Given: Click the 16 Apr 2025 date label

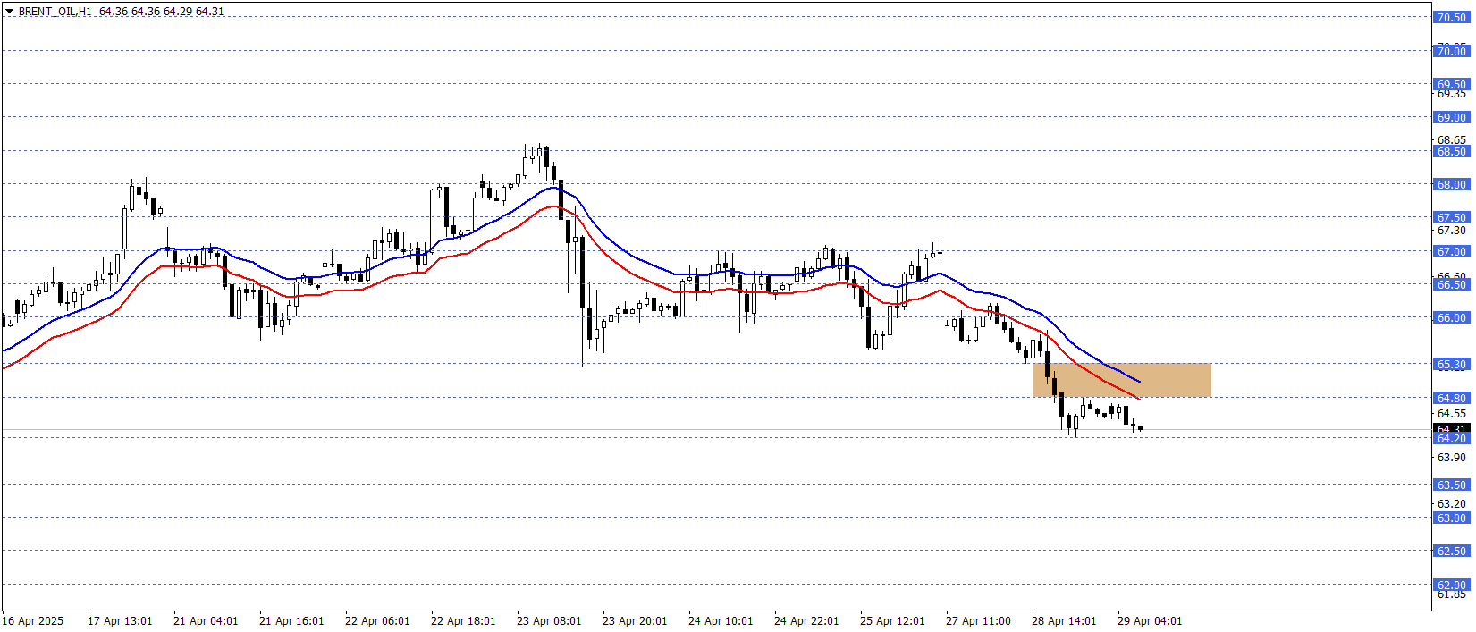Looking at the screenshot, I should [x=33, y=621].
